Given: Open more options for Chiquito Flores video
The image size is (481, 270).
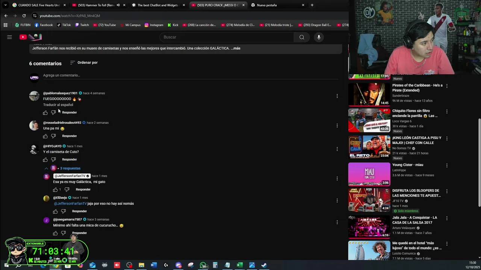Looking at the screenshot, I should coord(447,111).
